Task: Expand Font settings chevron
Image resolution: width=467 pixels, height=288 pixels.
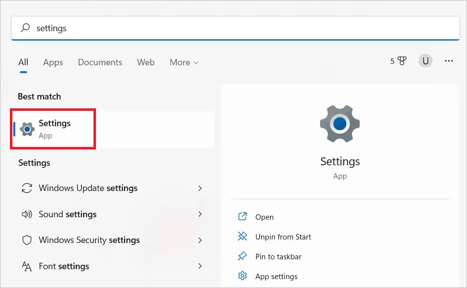Action: (200, 266)
